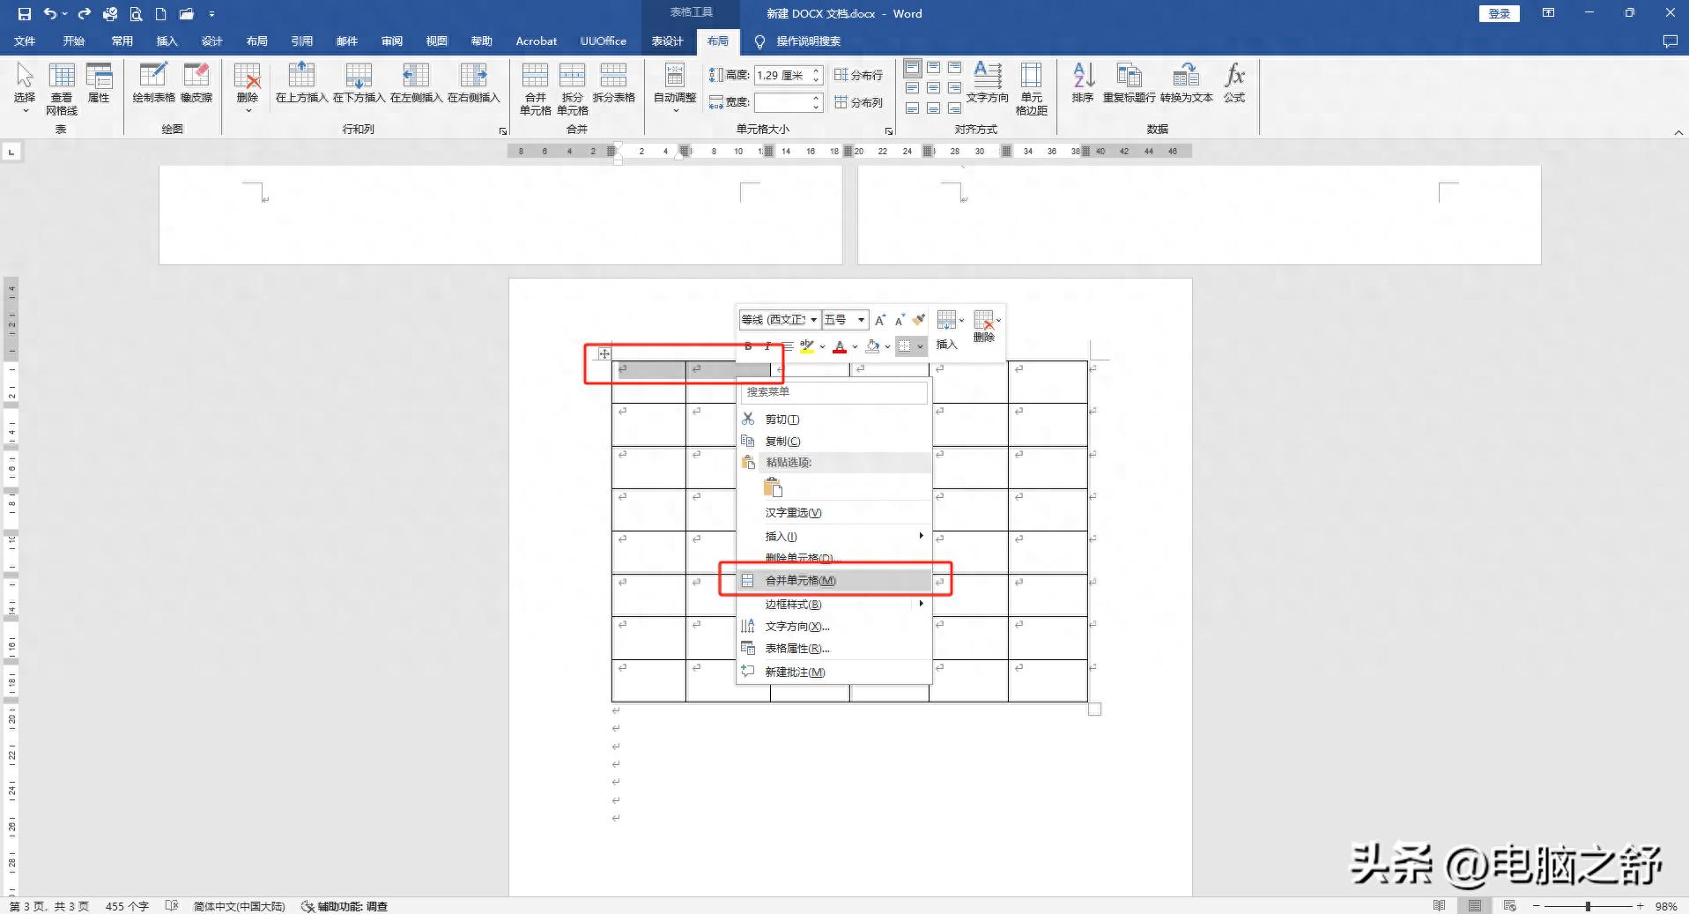Select the 橡皮擦 (Eraser) tool
This screenshot has width=1689, height=914.
point(197,84)
